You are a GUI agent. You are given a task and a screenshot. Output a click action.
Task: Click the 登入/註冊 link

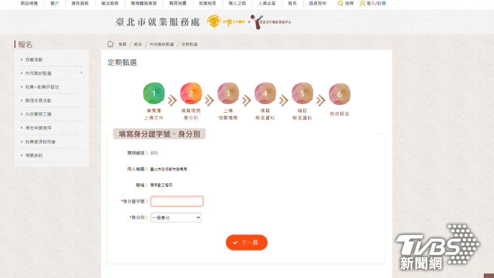[x=376, y=3]
